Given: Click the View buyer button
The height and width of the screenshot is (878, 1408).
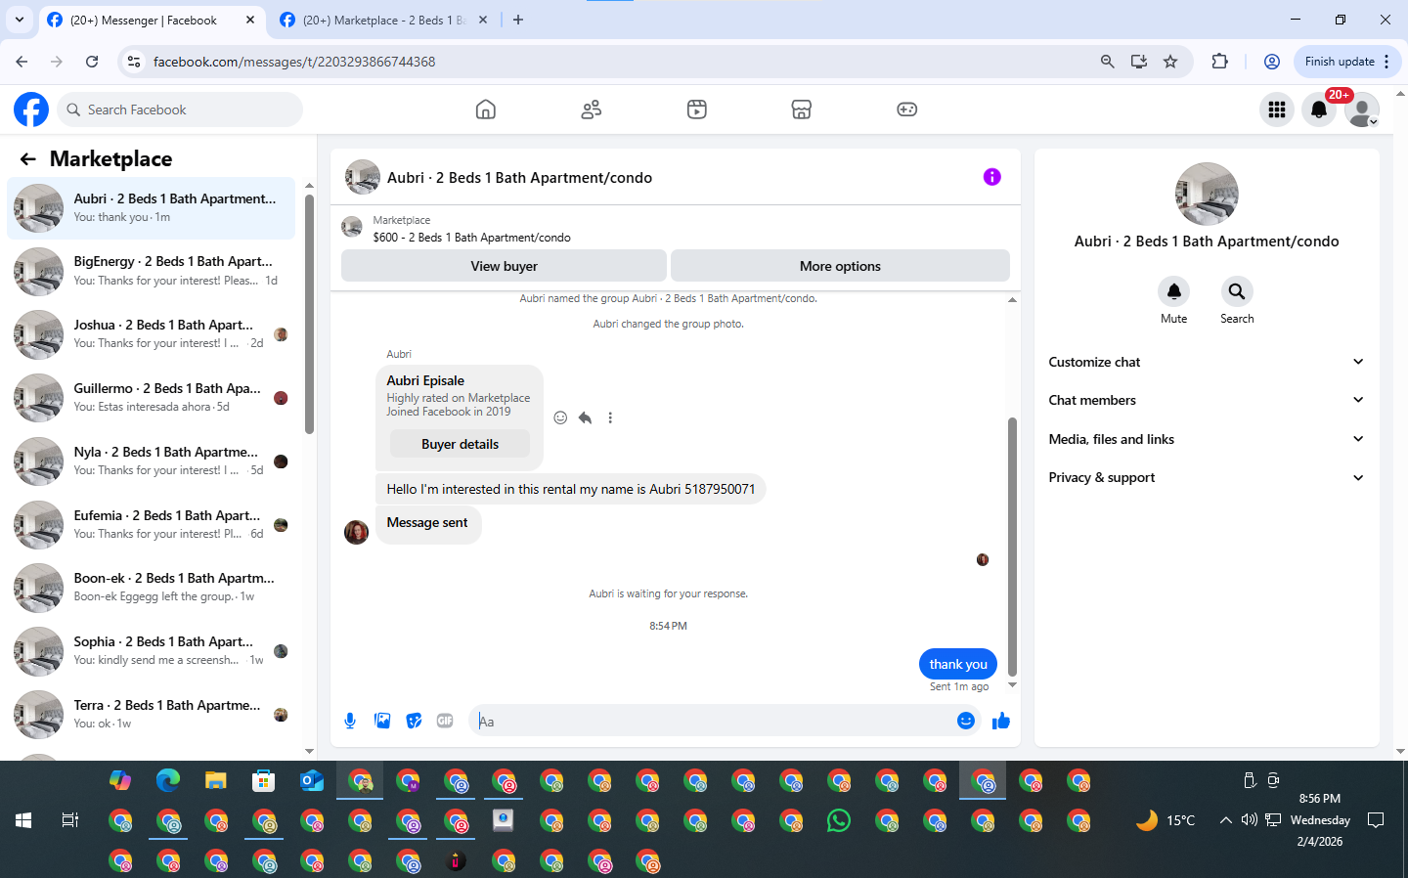Looking at the screenshot, I should [504, 266].
